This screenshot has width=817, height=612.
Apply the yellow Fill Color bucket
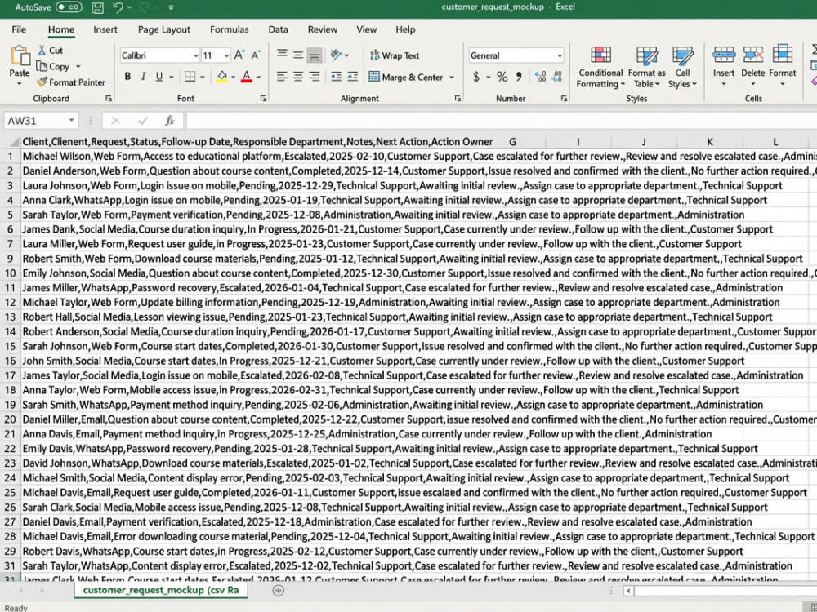222,77
